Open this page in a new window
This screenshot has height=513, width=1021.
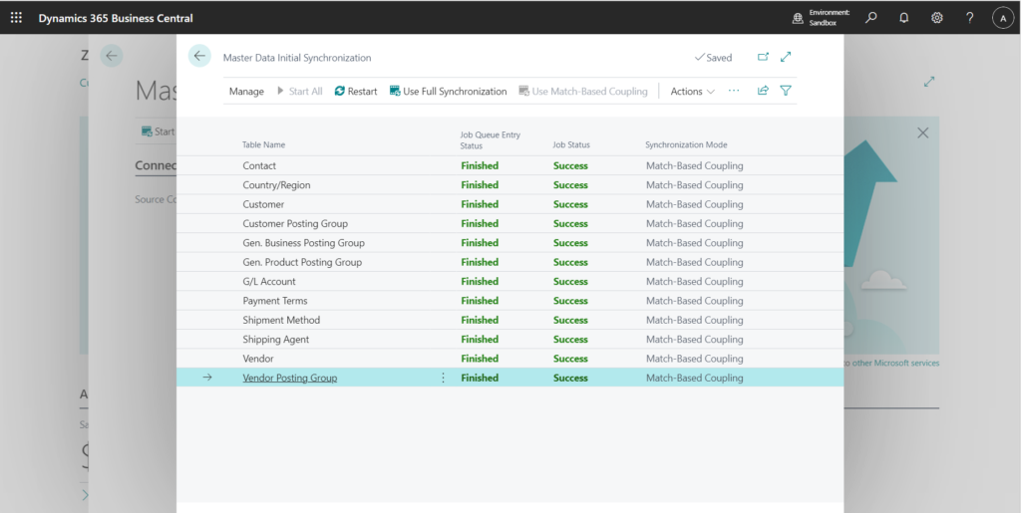point(763,57)
